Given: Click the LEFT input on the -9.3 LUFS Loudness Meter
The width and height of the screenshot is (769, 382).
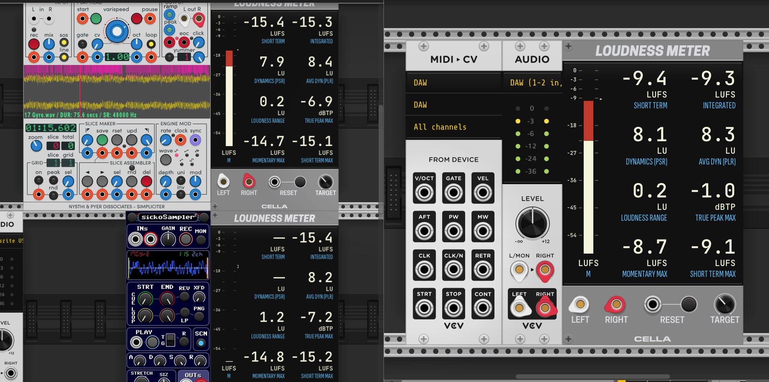Looking at the screenshot, I should pyautogui.click(x=579, y=305).
